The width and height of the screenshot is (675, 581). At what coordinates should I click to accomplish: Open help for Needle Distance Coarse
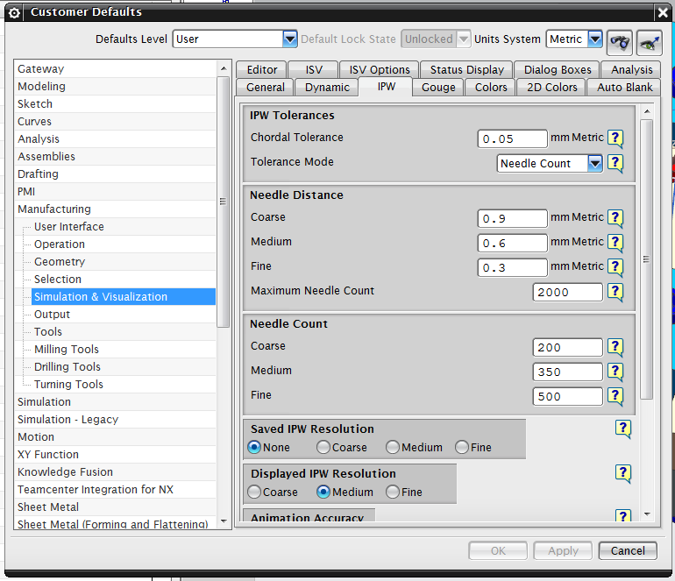pyautogui.click(x=615, y=218)
